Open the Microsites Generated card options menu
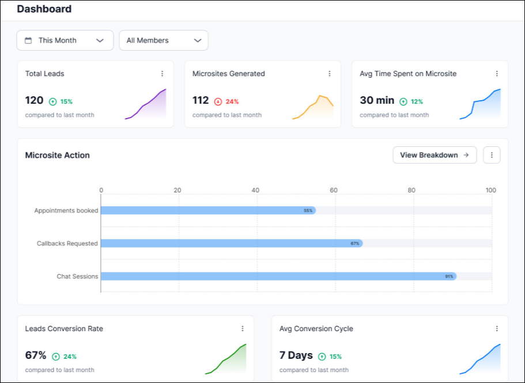Screen dimensions: 525x383 click(330, 74)
